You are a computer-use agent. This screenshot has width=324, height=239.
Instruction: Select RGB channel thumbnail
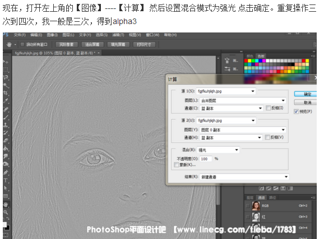256,206
